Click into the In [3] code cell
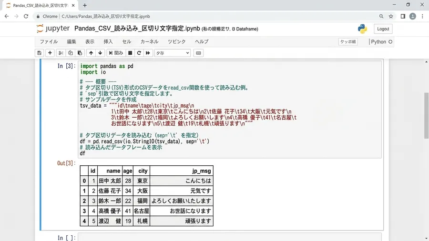The image size is (429, 241). click(230, 109)
